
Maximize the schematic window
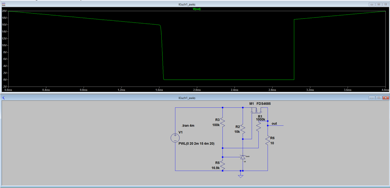coord(379,98)
